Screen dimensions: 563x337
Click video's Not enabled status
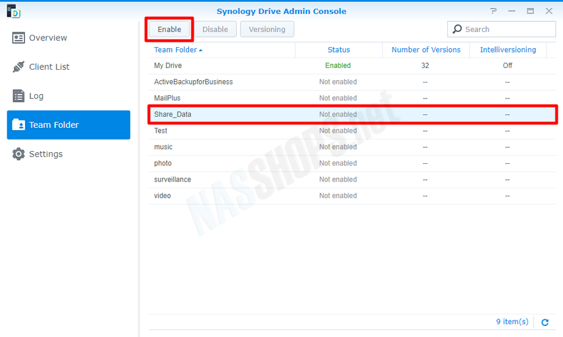tap(338, 196)
